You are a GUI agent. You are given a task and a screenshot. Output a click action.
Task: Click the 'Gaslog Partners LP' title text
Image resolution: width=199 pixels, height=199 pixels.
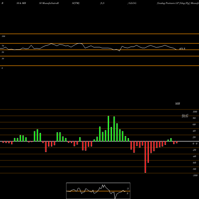coord(168,3)
